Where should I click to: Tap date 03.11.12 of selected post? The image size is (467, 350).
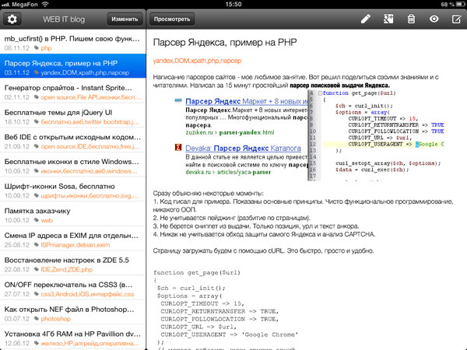click(17, 72)
